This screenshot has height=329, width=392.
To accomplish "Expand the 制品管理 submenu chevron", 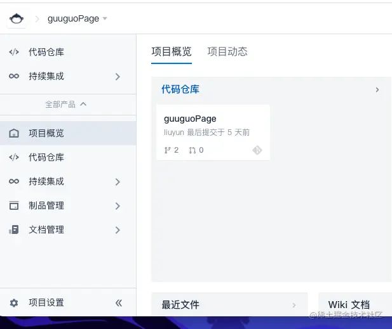I will pyautogui.click(x=118, y=206).
